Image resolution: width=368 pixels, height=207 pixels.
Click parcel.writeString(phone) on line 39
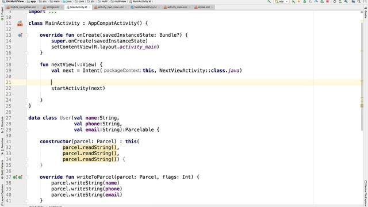(87, 189)
